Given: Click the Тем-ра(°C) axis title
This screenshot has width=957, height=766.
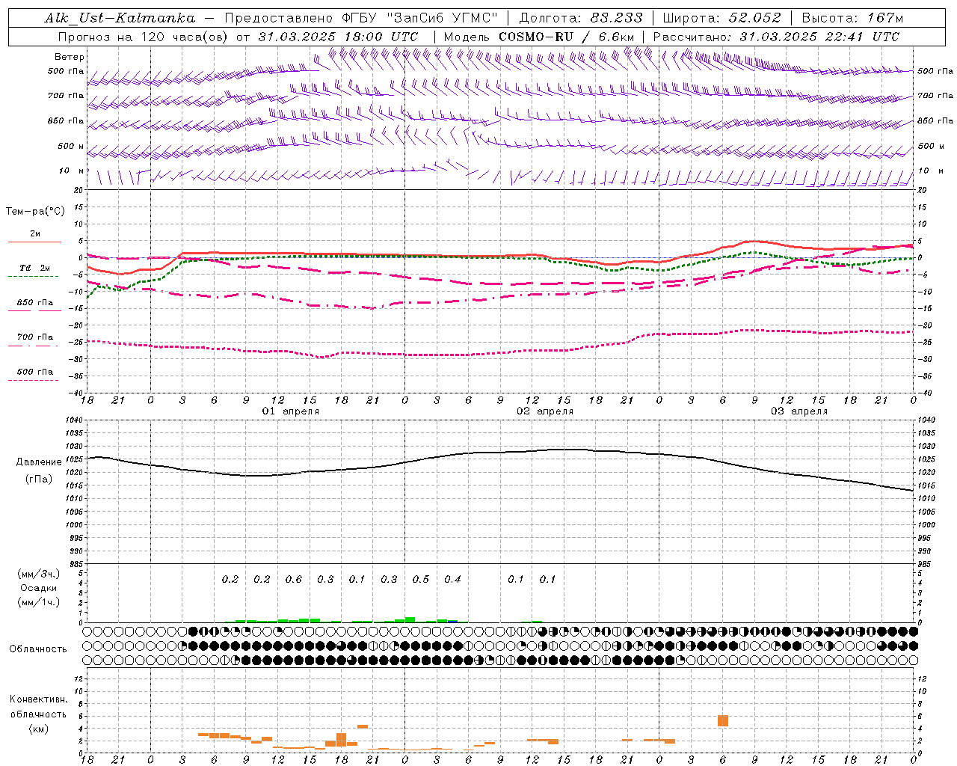Looking at the screenshot, I should pos(35,212).
